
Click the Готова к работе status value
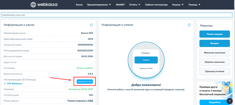[x=85, y=68]
